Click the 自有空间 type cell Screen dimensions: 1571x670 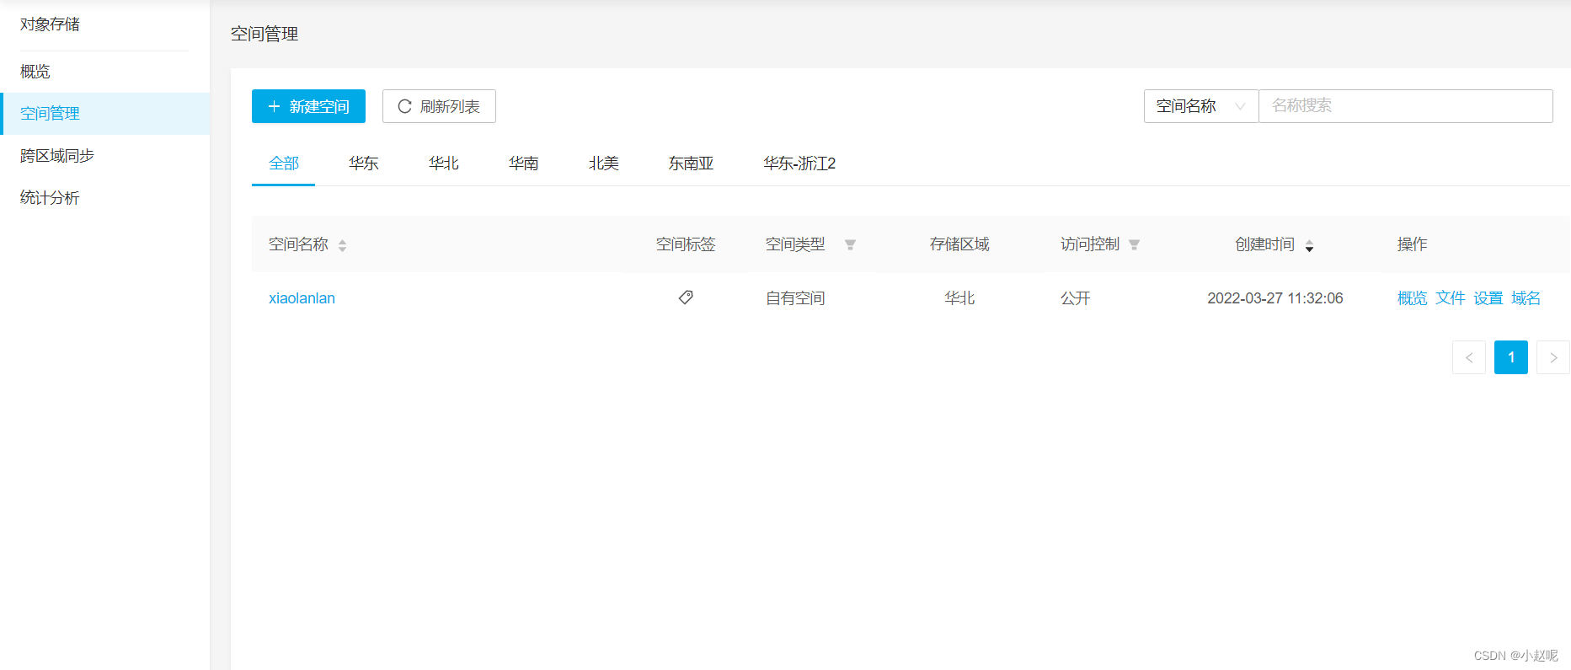click(795, 298)
